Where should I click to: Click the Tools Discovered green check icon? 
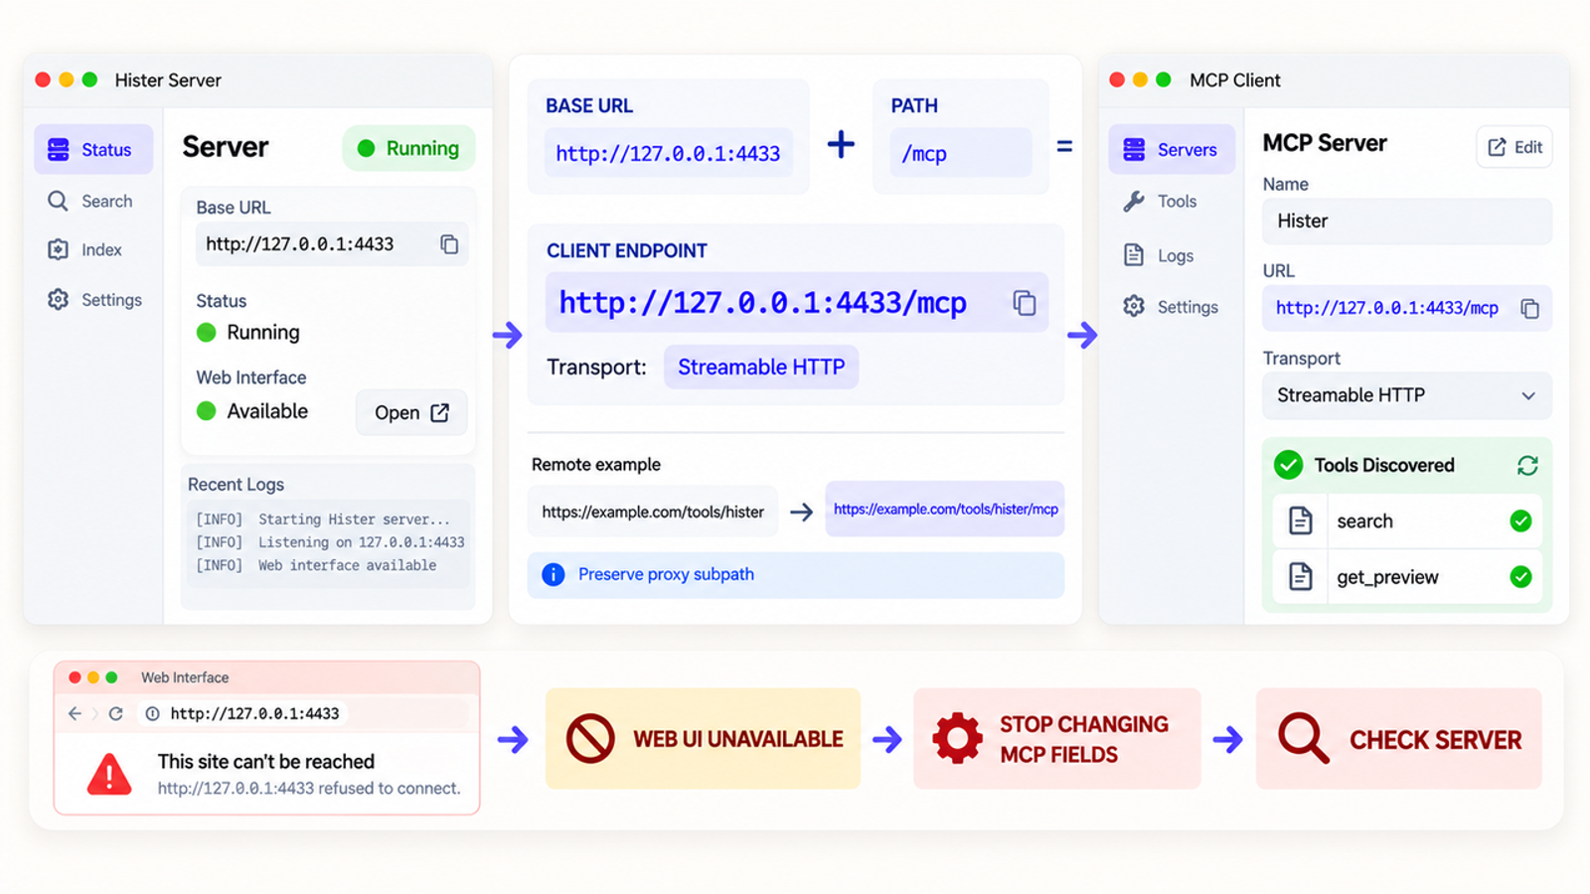pos(1288,465)
